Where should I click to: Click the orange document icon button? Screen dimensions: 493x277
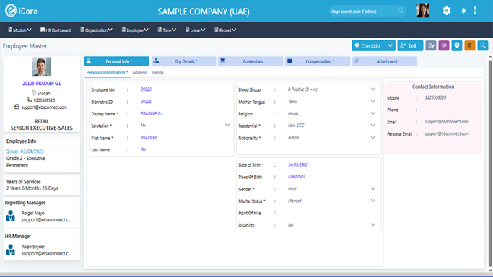coord(470,46)
